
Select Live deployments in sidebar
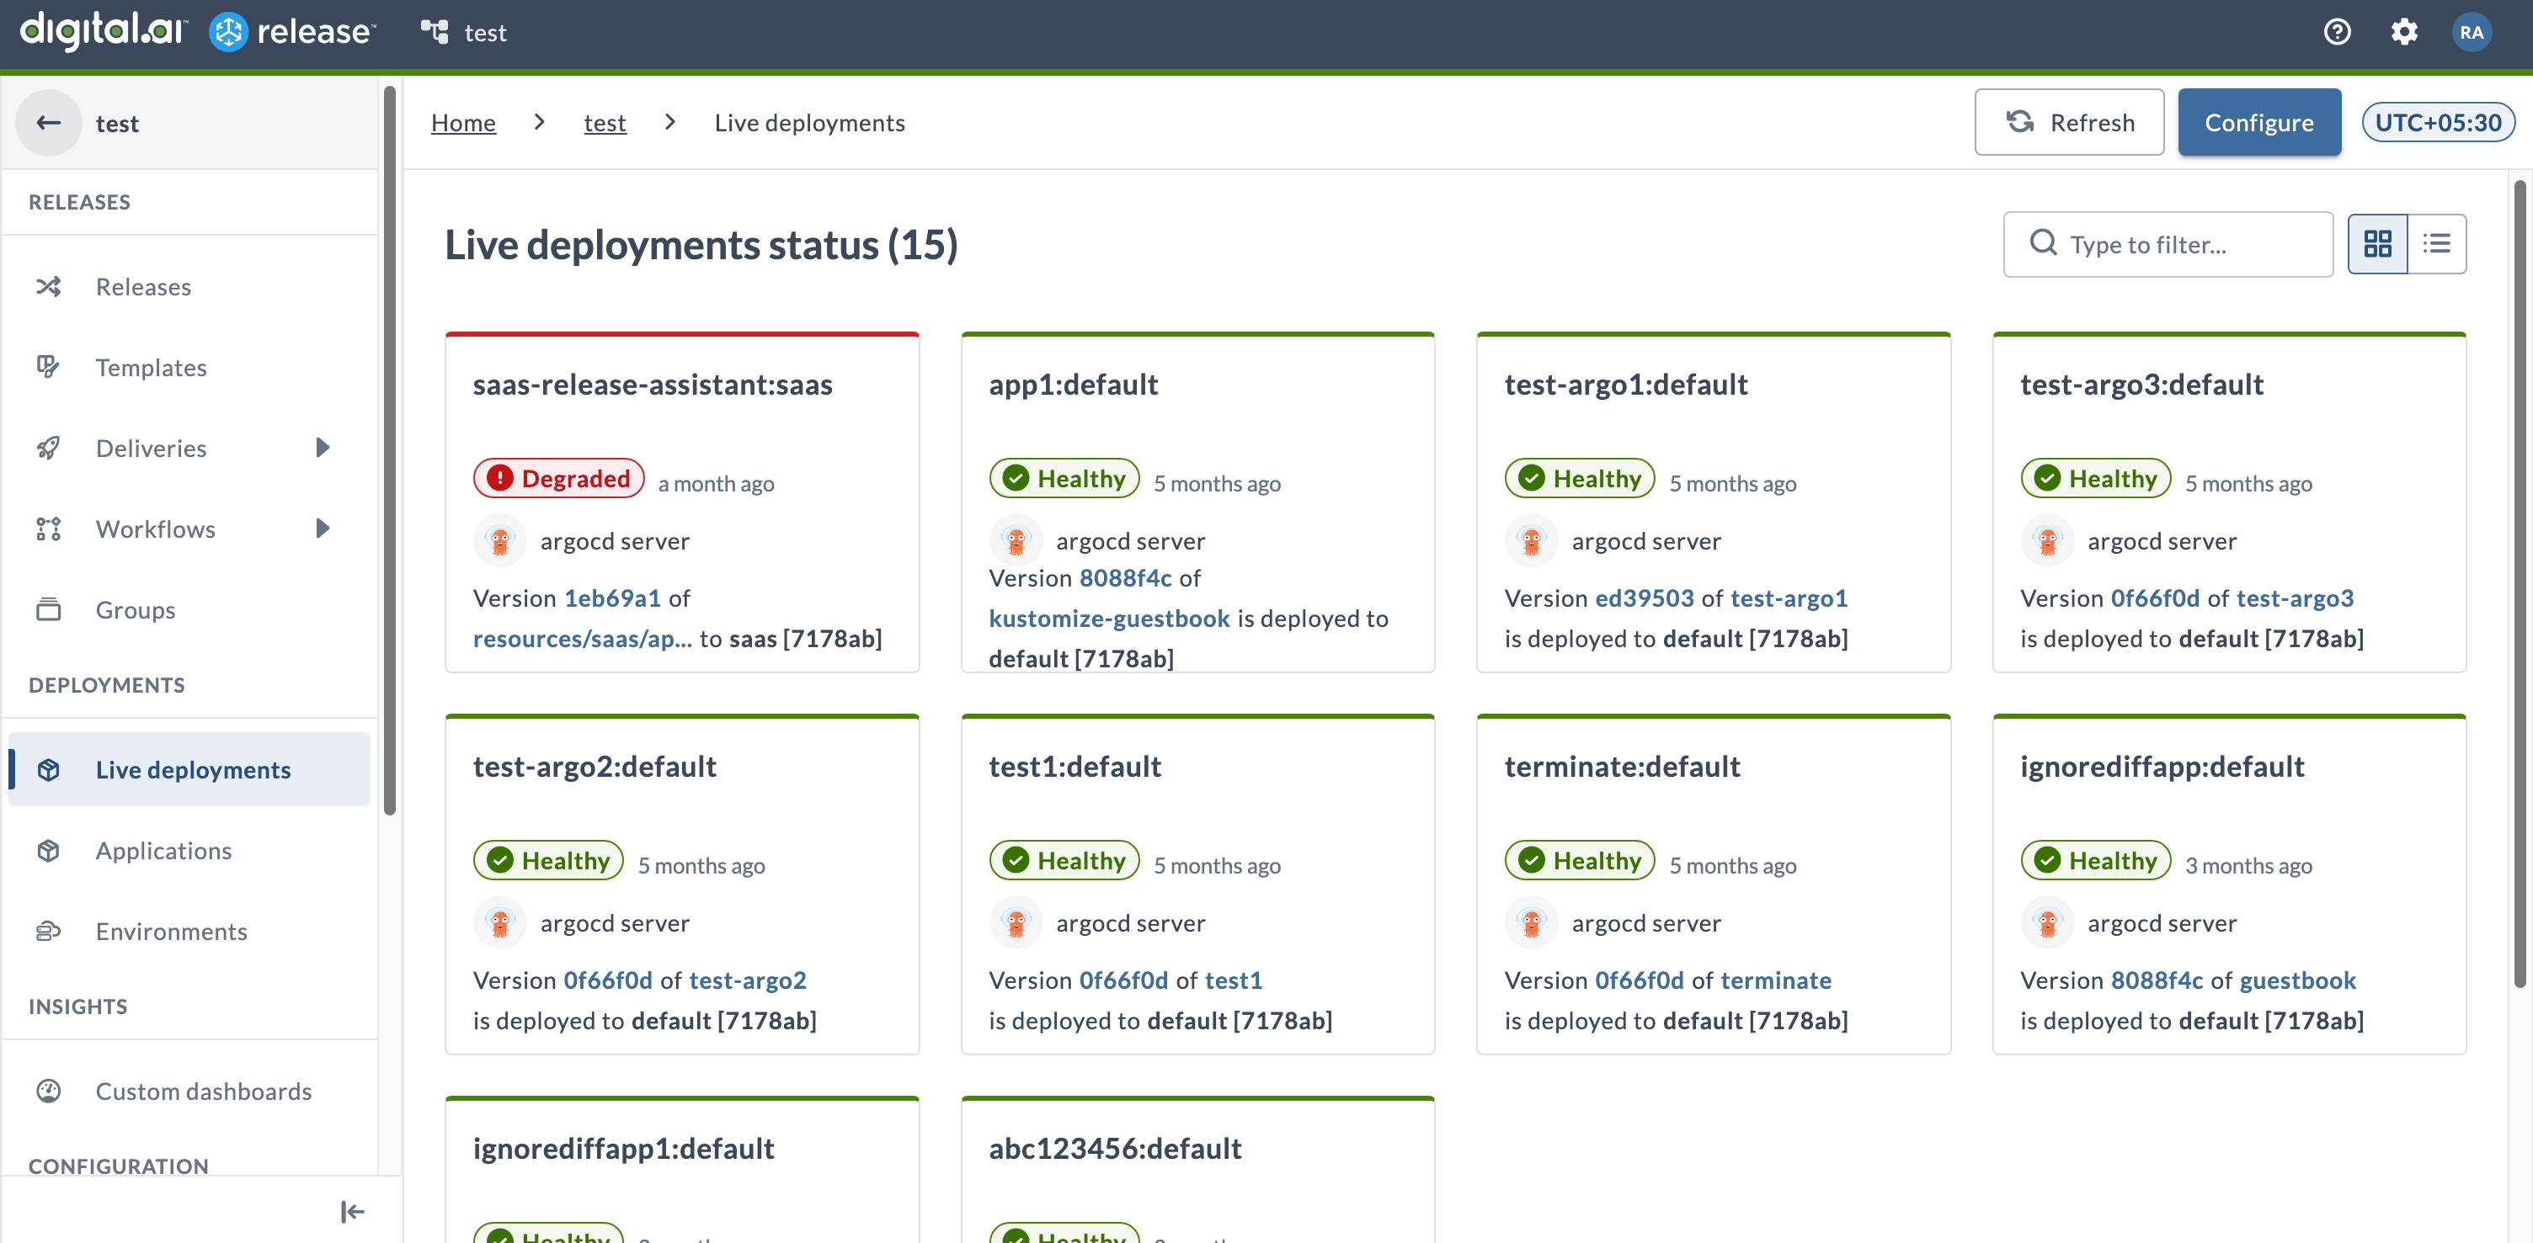pos(187,769)
